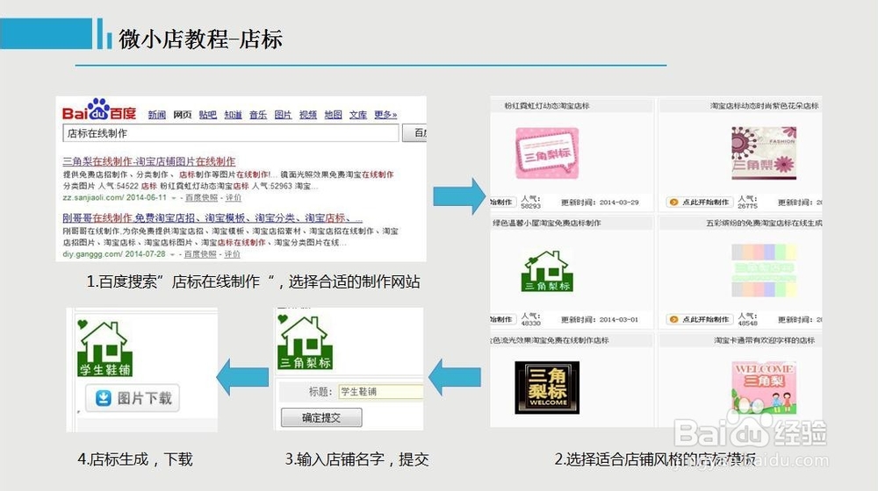Switch to the 音乐 search category
This screenshot has height=491, width=878.
(258, 115)
